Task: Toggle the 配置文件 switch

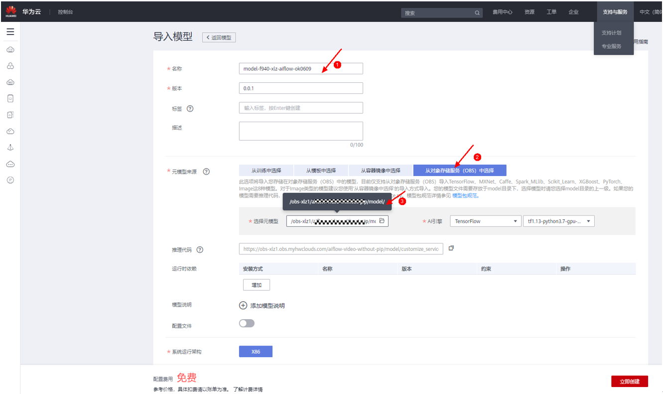Action: tap(247, 323)
